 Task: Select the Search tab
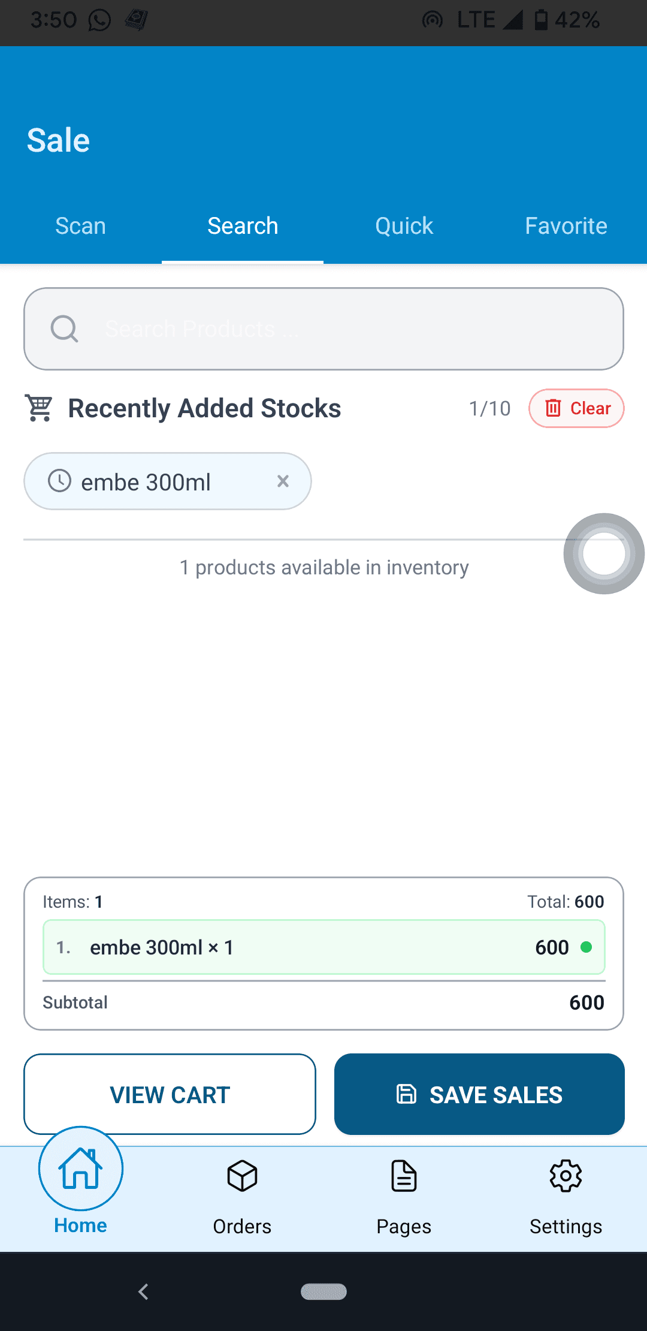tap(243, 226)
